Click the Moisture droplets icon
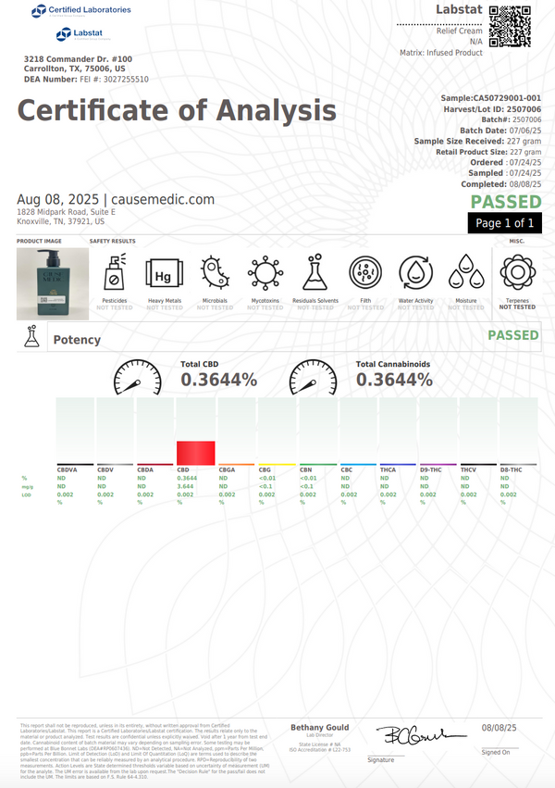The width and height of the screenshot is (555, 788). (x=466, y=274)
